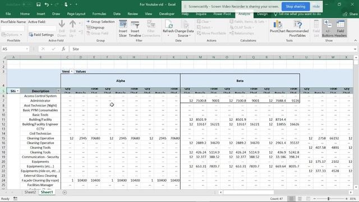359x202 pixels.
Task: Open Change Data Source
Action: tap(185, 29)
